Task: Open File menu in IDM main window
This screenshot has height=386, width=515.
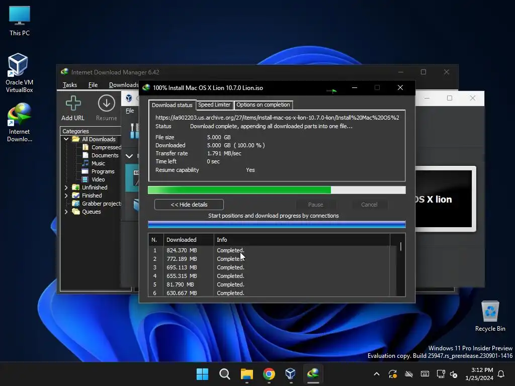Action: pos(93,85)
